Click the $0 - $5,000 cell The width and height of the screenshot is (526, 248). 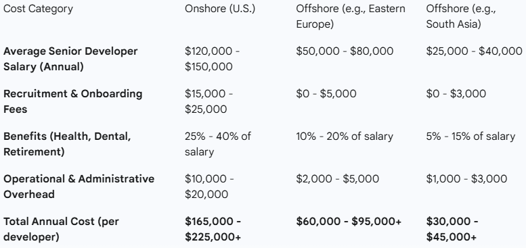coord(326,94)
